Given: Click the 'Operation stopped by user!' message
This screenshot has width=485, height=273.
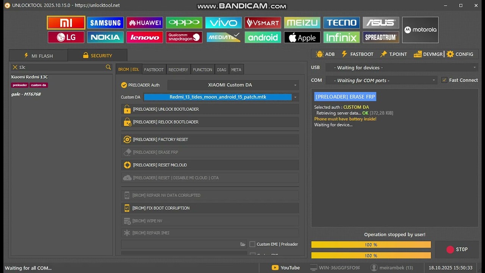Looking at the screenshot, I should 395,235.
